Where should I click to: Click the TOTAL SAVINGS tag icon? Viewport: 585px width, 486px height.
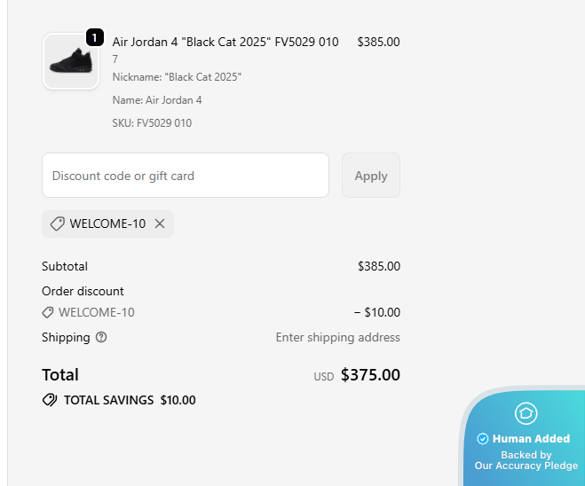(x=50, y=400)
